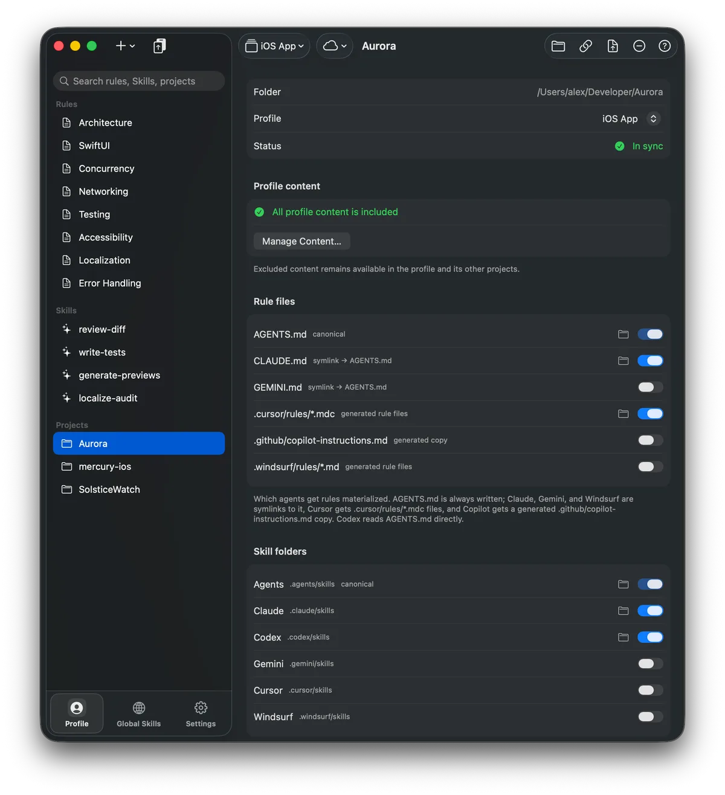Click the In sync status text

[648, 146]
